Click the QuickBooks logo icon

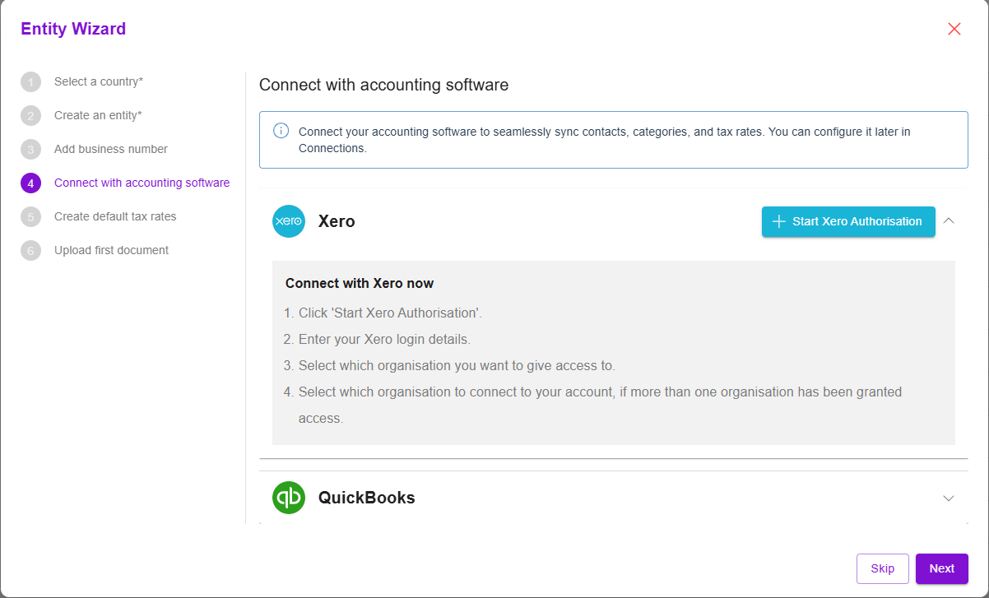(289, 498)
